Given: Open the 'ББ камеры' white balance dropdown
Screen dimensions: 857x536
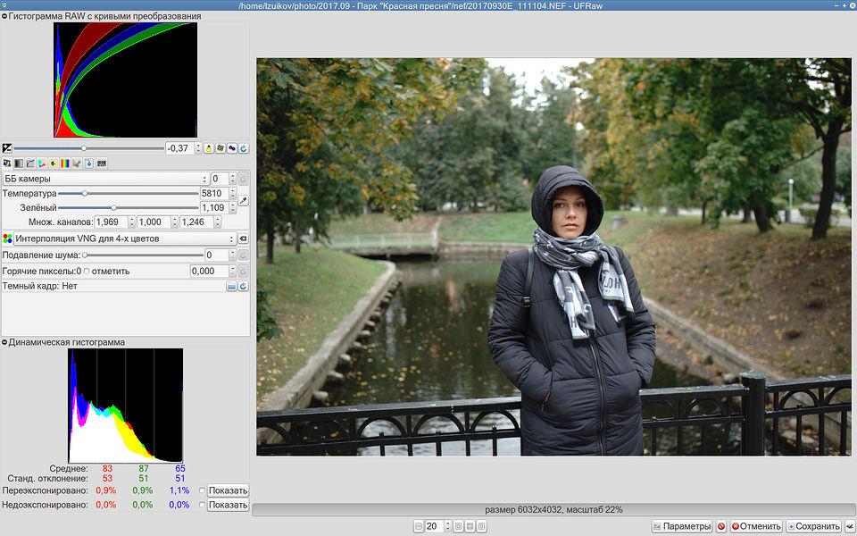Looking at the screenshot, I should click(x=105, y=179).
